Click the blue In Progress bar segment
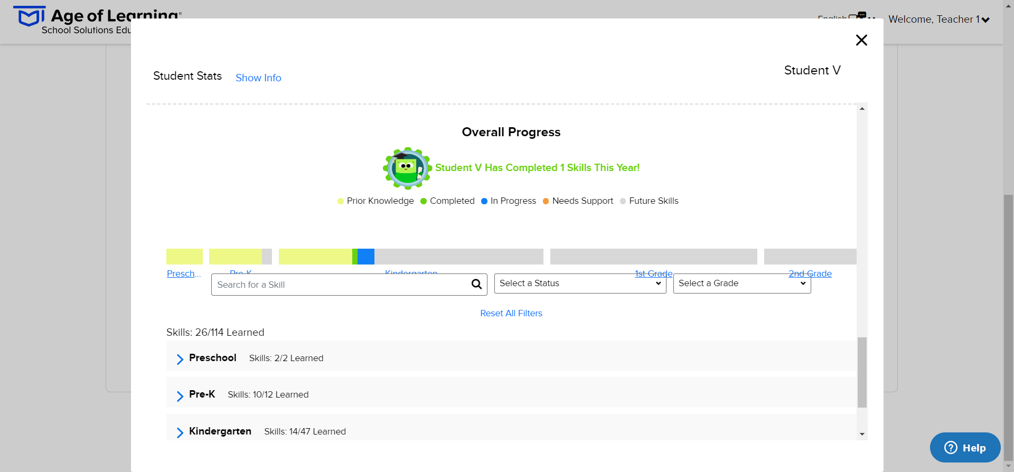Screen dimensions: 1014x472 coord(366,257)
